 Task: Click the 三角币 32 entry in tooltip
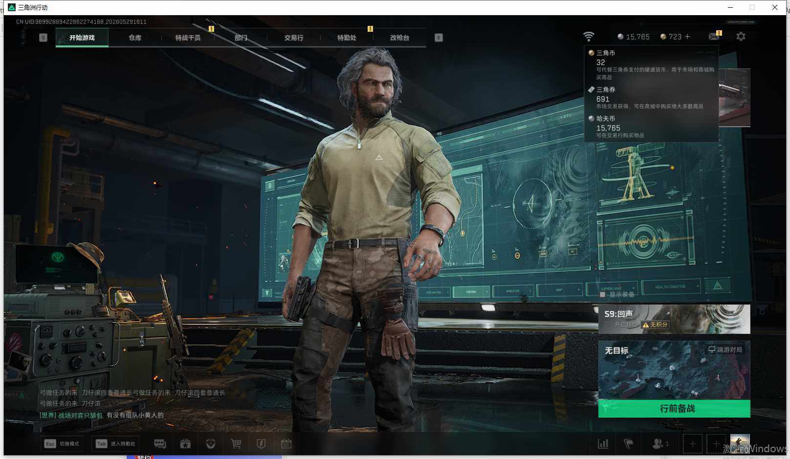652,65
